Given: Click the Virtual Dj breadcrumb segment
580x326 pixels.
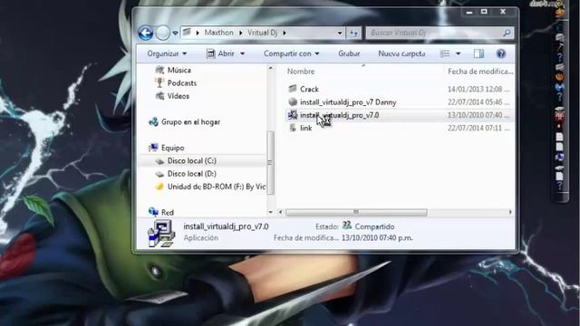Looking at the screenshot, I should tap(262, 33).
